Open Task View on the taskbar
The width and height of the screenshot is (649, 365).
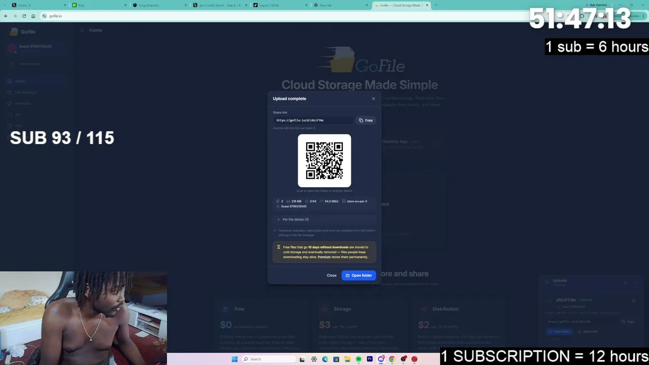[302, 359]
